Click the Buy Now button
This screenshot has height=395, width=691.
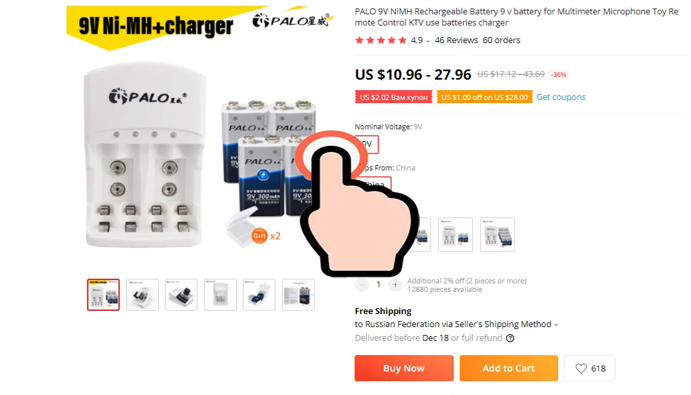404,368
